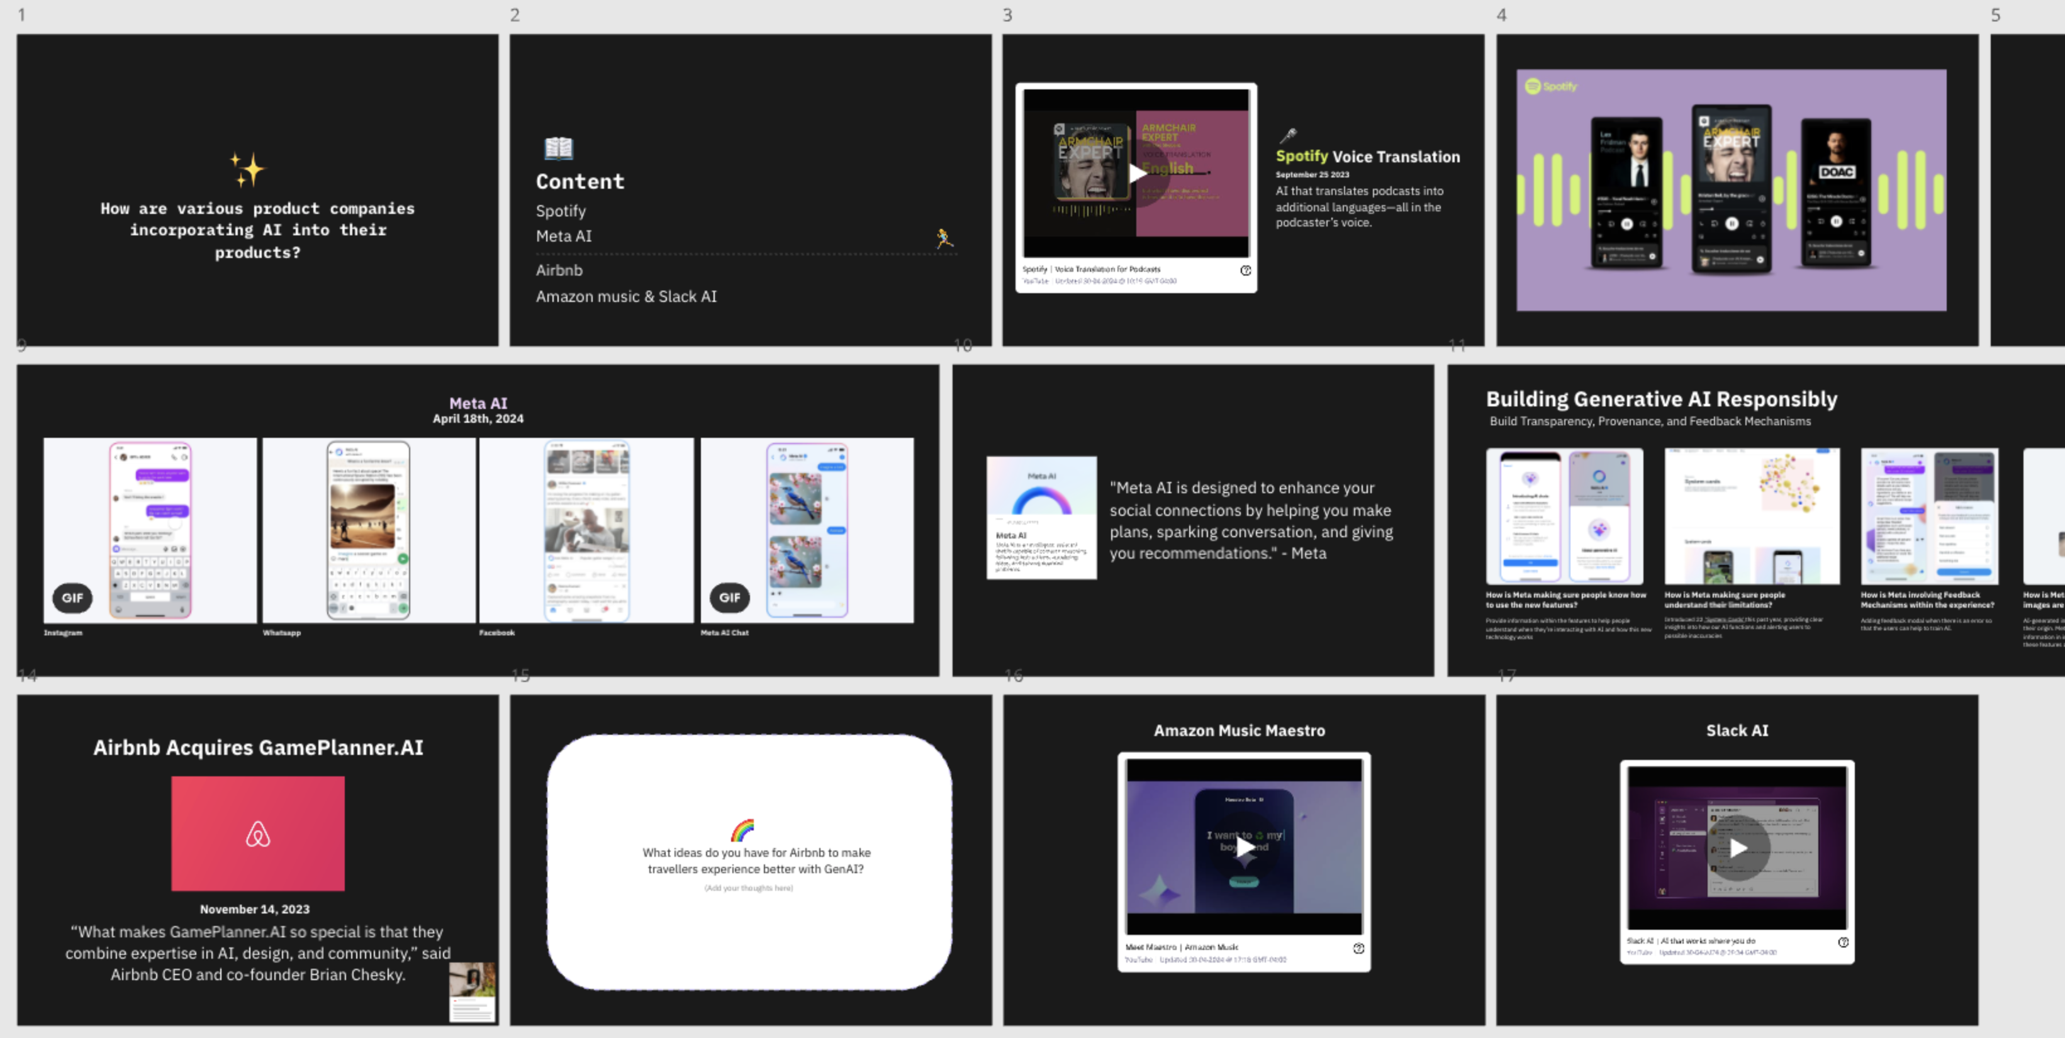Screen dimensions: 2065x1038
Task: Click the running person icon on Content slide
Action: click(944, 238)
